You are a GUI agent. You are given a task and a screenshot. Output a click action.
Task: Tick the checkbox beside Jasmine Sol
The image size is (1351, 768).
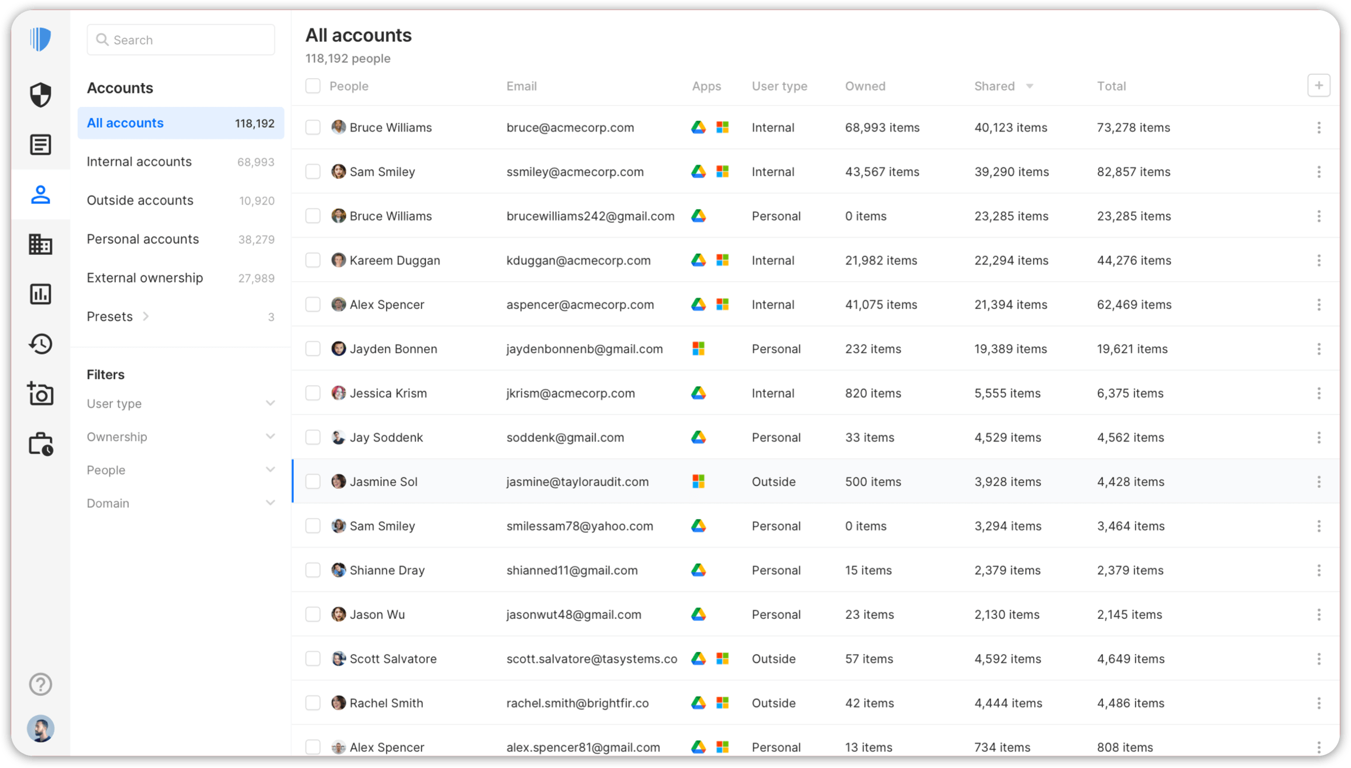tap(313, 482)
